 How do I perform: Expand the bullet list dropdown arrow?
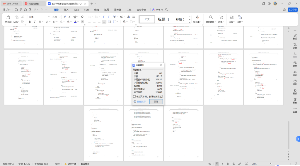point(93,17)
